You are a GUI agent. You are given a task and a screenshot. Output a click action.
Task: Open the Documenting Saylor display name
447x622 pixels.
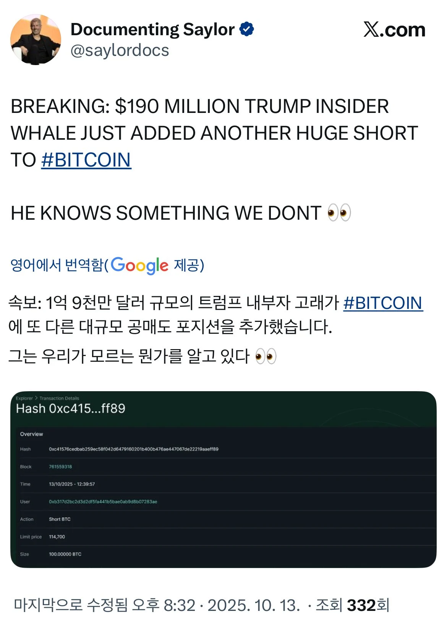[x=152, y=29]
